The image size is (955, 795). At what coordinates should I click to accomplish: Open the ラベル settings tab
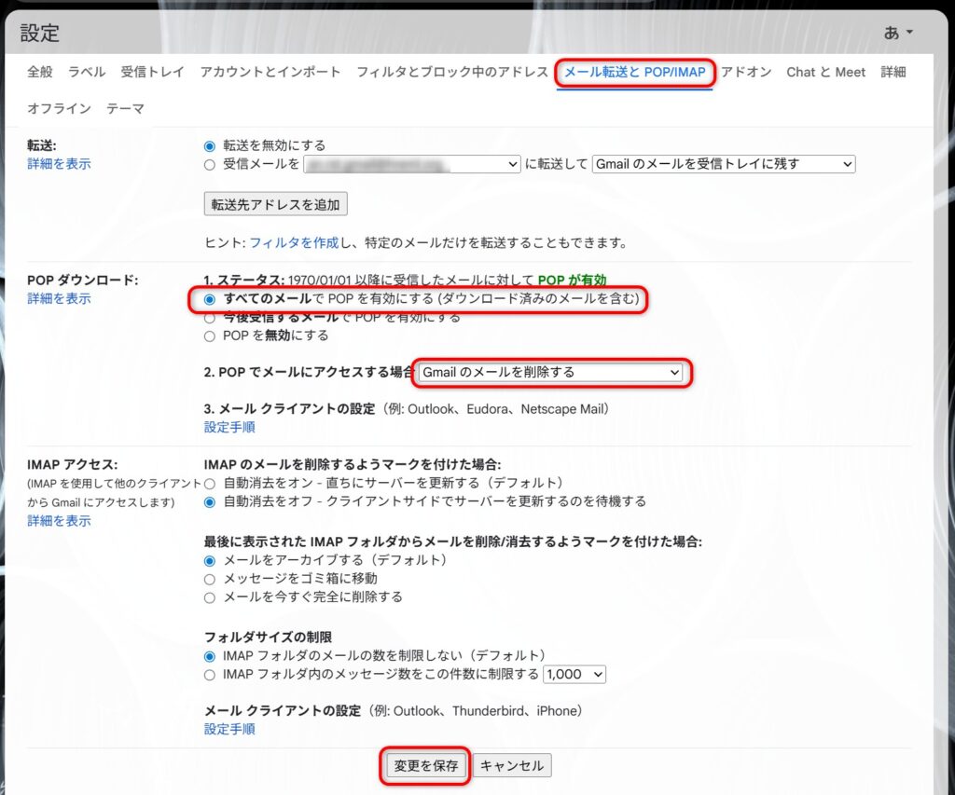point(87,72)
